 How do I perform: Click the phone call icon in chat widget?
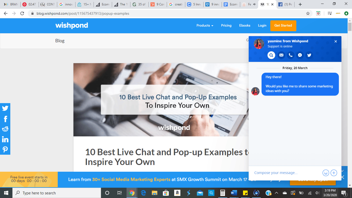pos(291,55)
